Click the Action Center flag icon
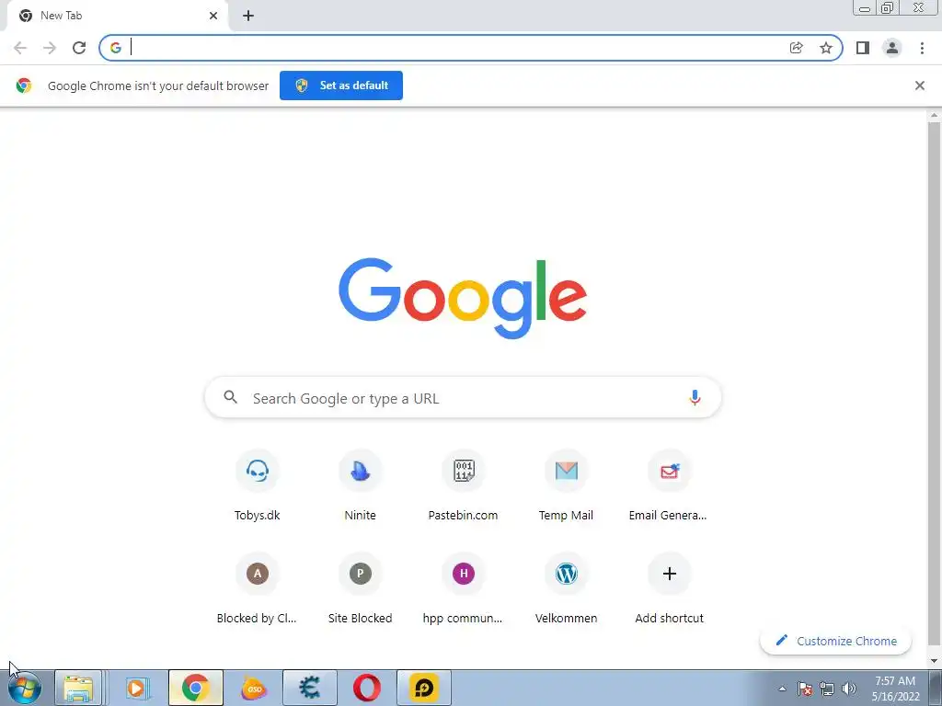 click(x=805, y=689)
